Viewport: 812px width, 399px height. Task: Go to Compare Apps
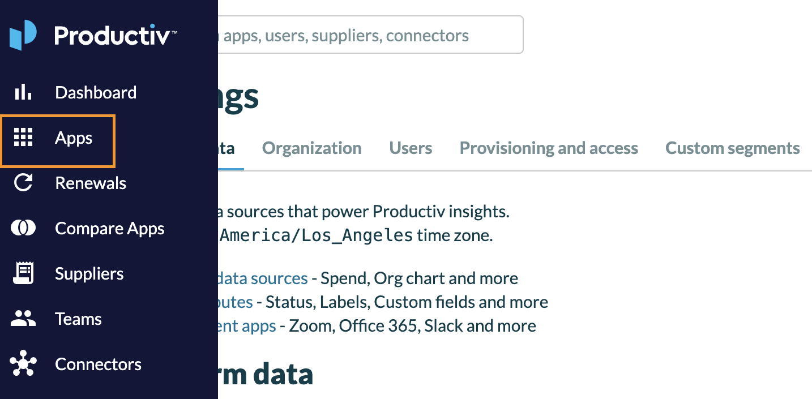coord(109,228)
